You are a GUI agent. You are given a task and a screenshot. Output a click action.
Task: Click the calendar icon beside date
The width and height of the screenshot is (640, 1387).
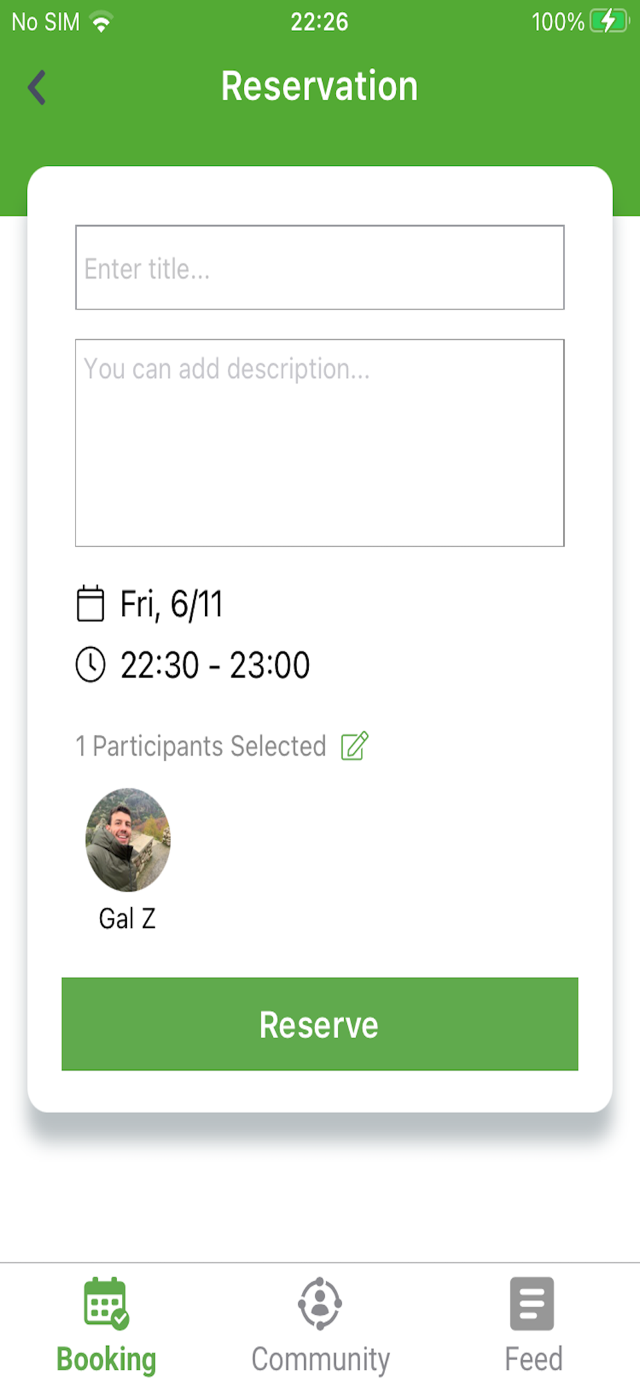(x=90, y=603)
